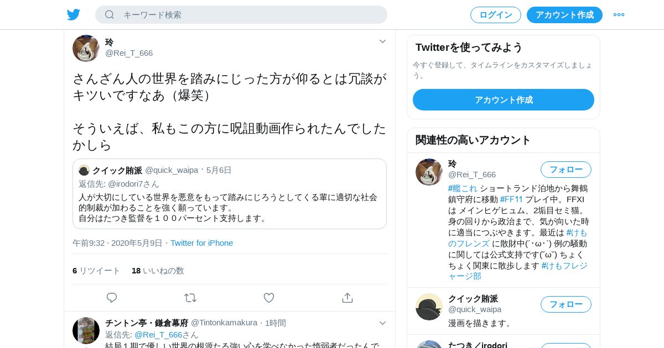Image resolution: width=664 pixels, height=348 pixels.
Task: View the 6 リツイート list
Action: tap(96, 271)
